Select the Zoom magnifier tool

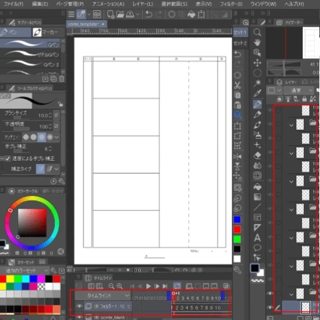(257, 33)
